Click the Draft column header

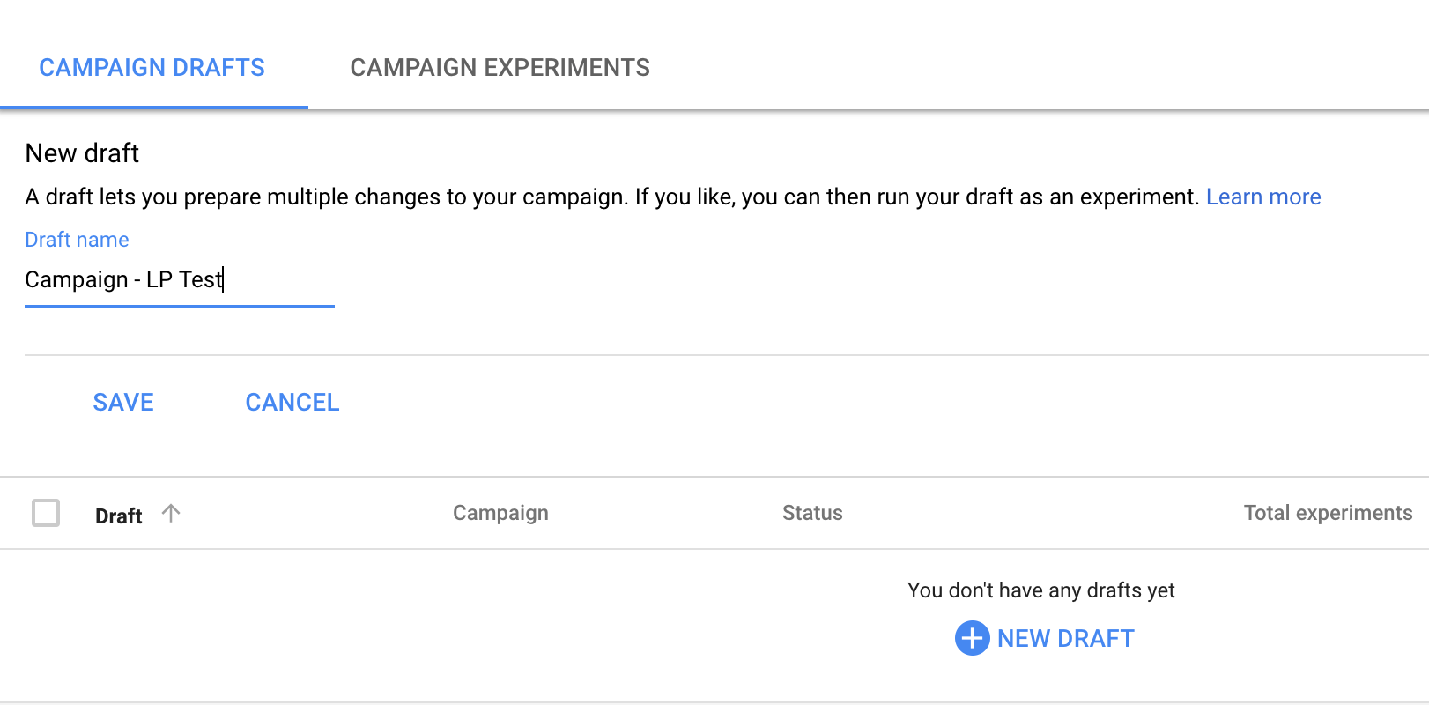coord(118,515)
